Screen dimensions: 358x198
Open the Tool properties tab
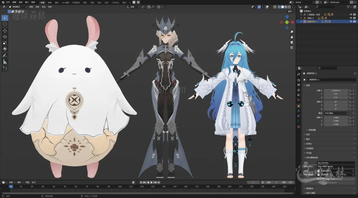click(x=299, y=74)
